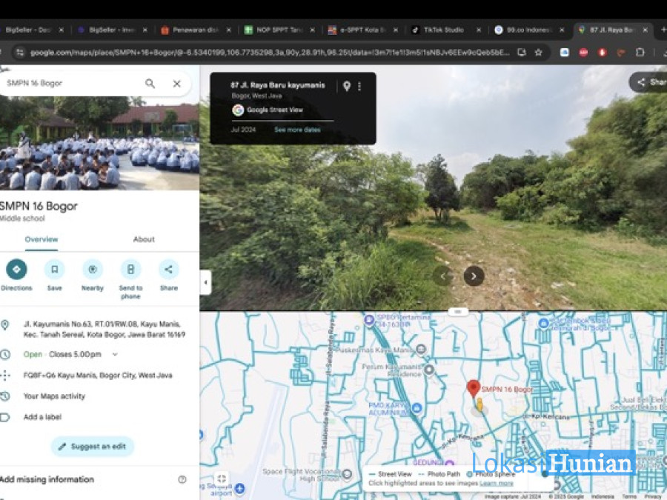
Task: Bookmark this page with the star icon
Action: pos(538,53)
